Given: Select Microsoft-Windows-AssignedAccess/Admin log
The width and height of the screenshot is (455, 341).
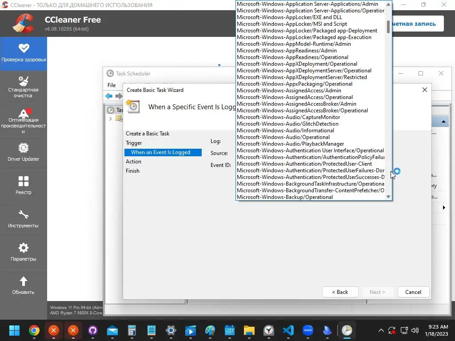Looking at the screenshot, I should coord(311,91).
